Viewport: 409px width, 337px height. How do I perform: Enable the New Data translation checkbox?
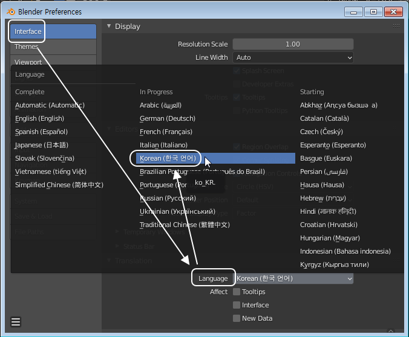(x=237, y=318)
